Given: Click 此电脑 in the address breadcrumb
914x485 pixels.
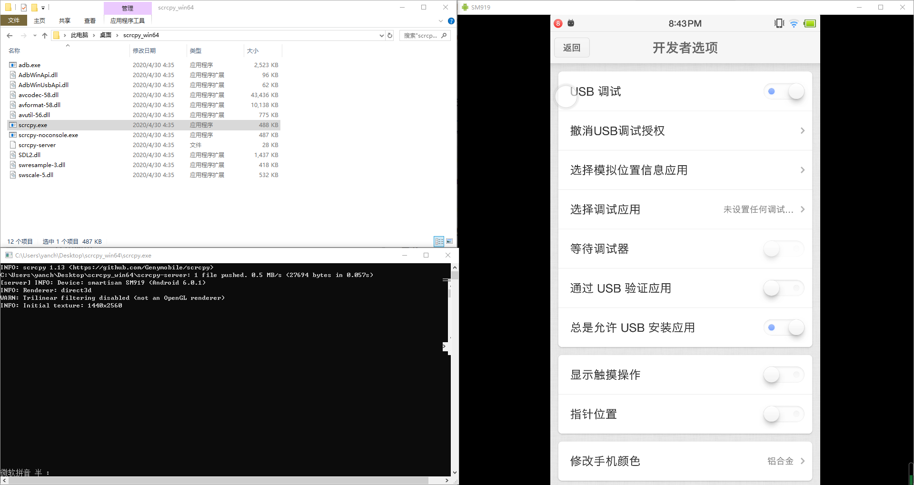Looking at the screenshot, I should [x=79, y=35].
